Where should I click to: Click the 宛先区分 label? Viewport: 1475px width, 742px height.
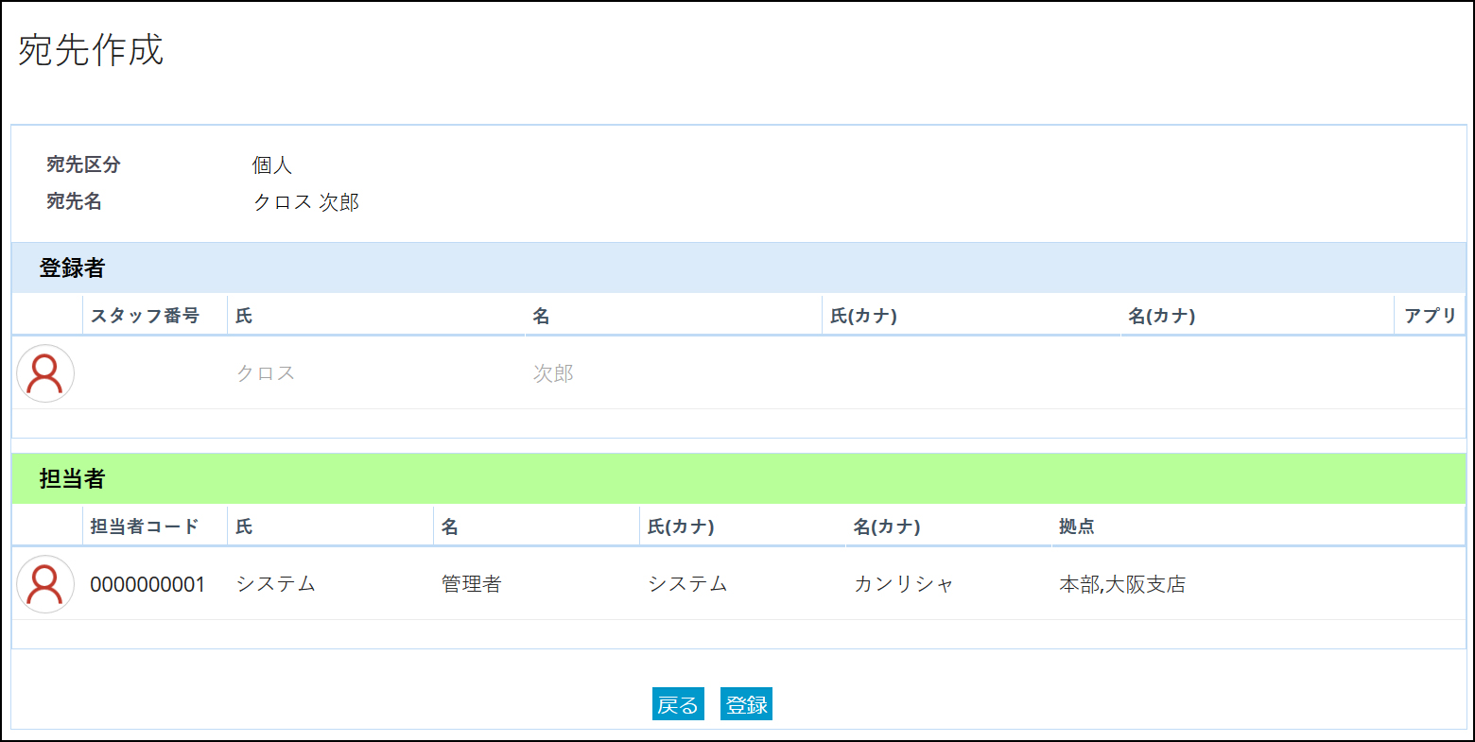84,164
